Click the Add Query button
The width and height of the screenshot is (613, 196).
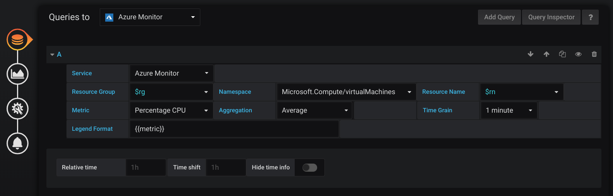499,17
